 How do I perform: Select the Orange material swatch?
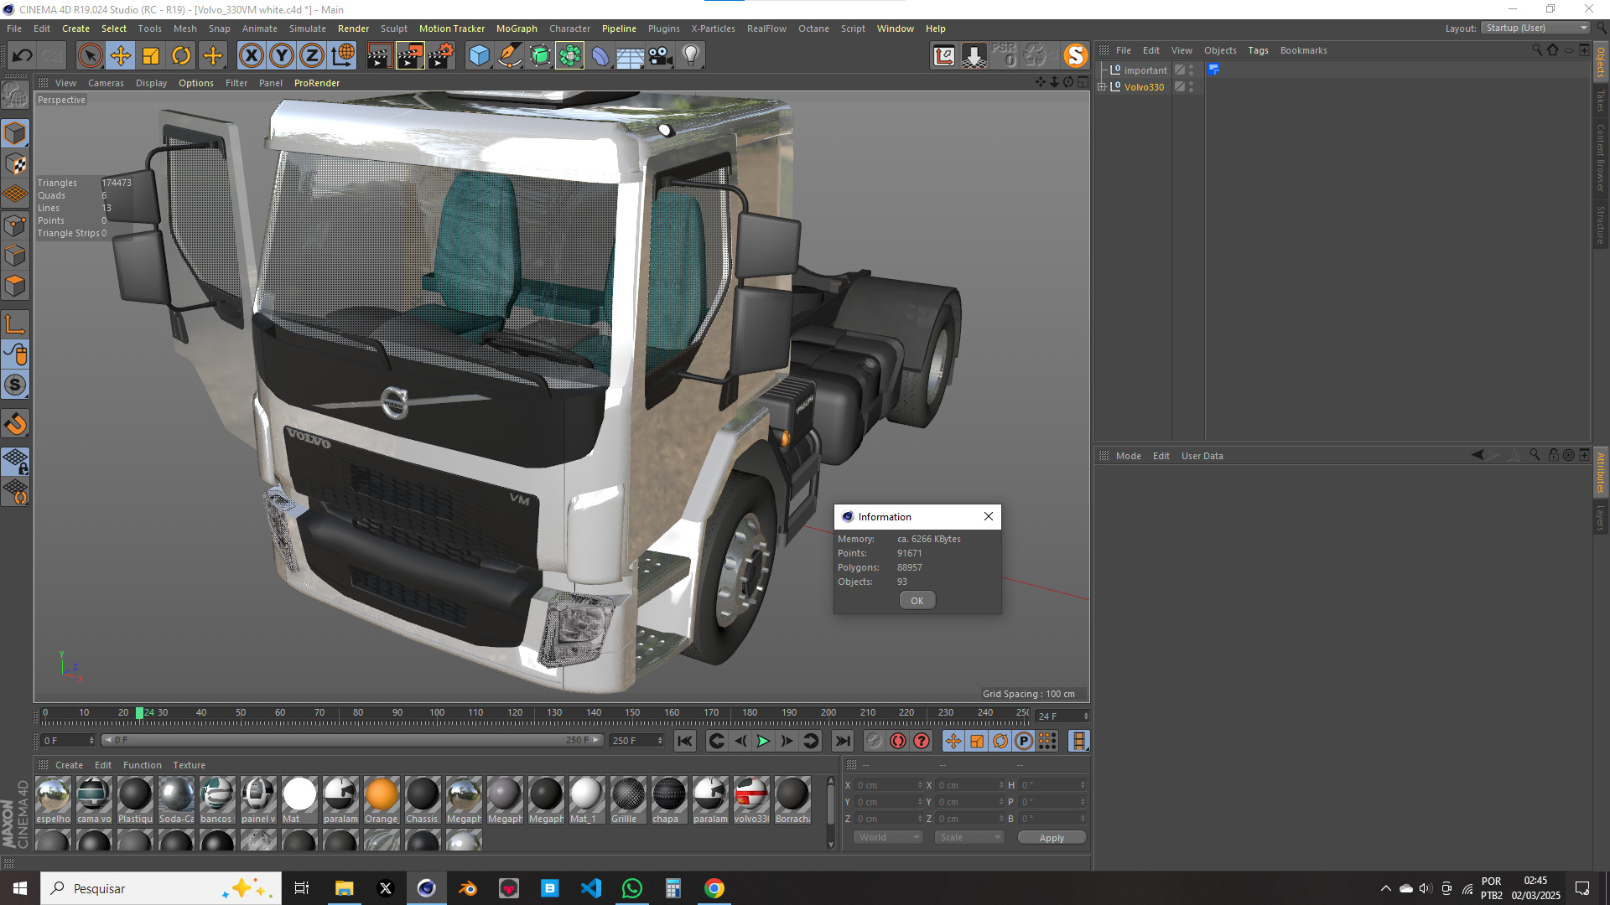[x=382, y=800]
